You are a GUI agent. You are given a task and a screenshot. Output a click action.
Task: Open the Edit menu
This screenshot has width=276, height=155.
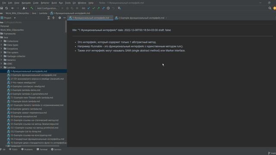[10, 3]
